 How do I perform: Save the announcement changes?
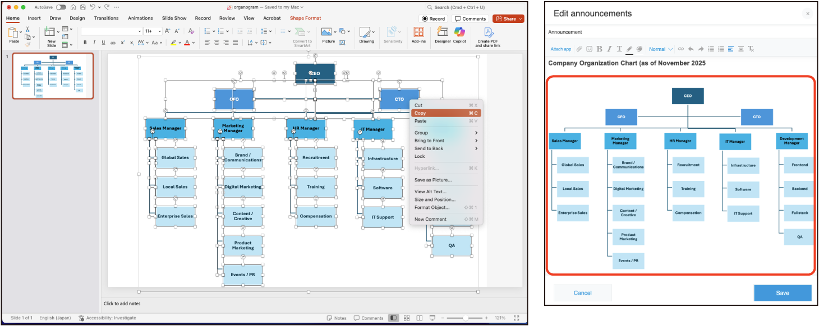tap(782, 293)
